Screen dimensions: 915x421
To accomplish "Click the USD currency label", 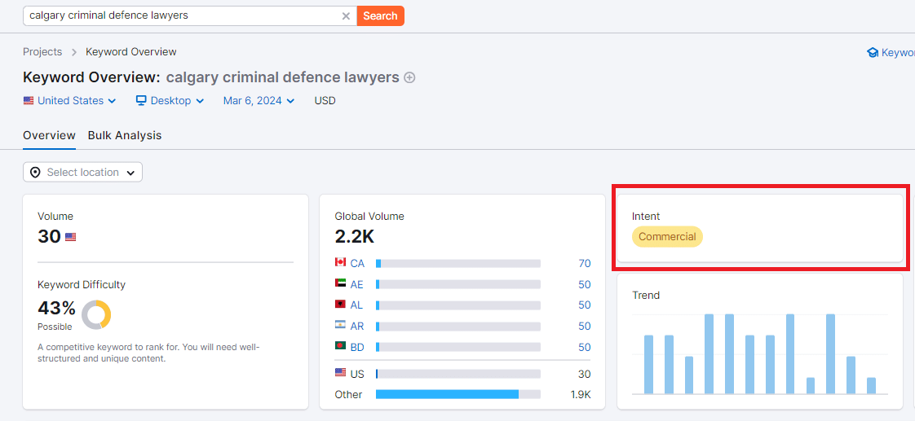I will [325, 101].
